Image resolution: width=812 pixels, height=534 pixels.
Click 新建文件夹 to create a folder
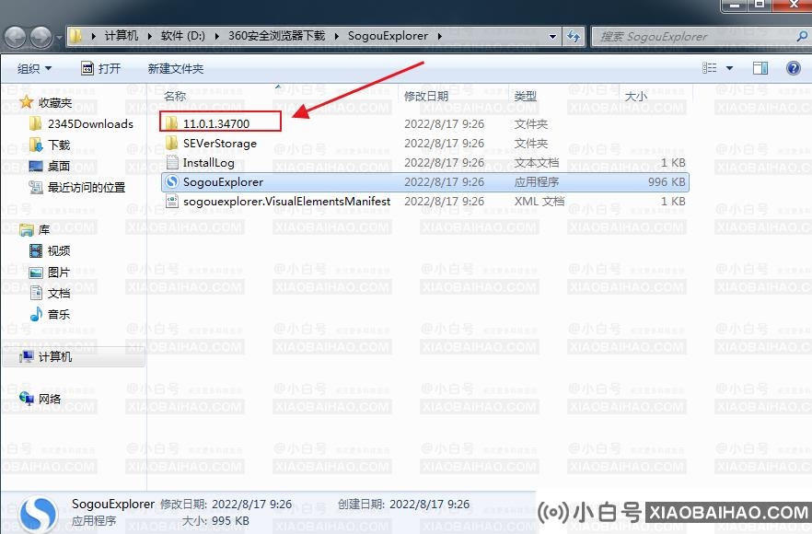pos(176,68)
